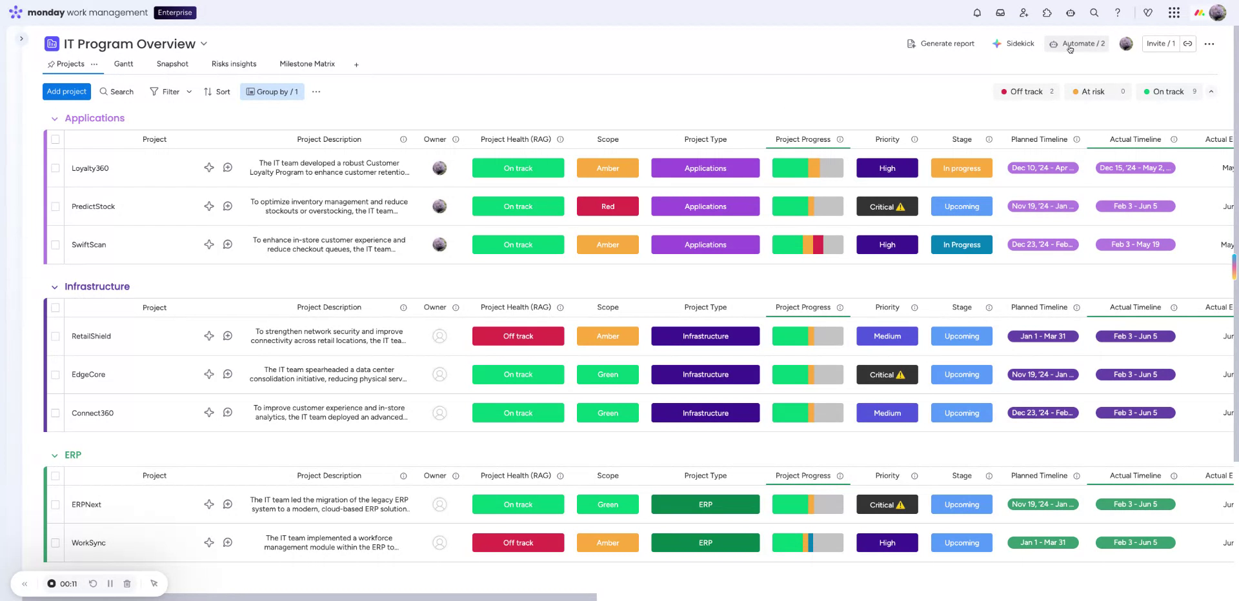The image size is (1239, 601).
Task: Open the help question mark icon
Action: pyautogui.click(x=1118, y=13)
